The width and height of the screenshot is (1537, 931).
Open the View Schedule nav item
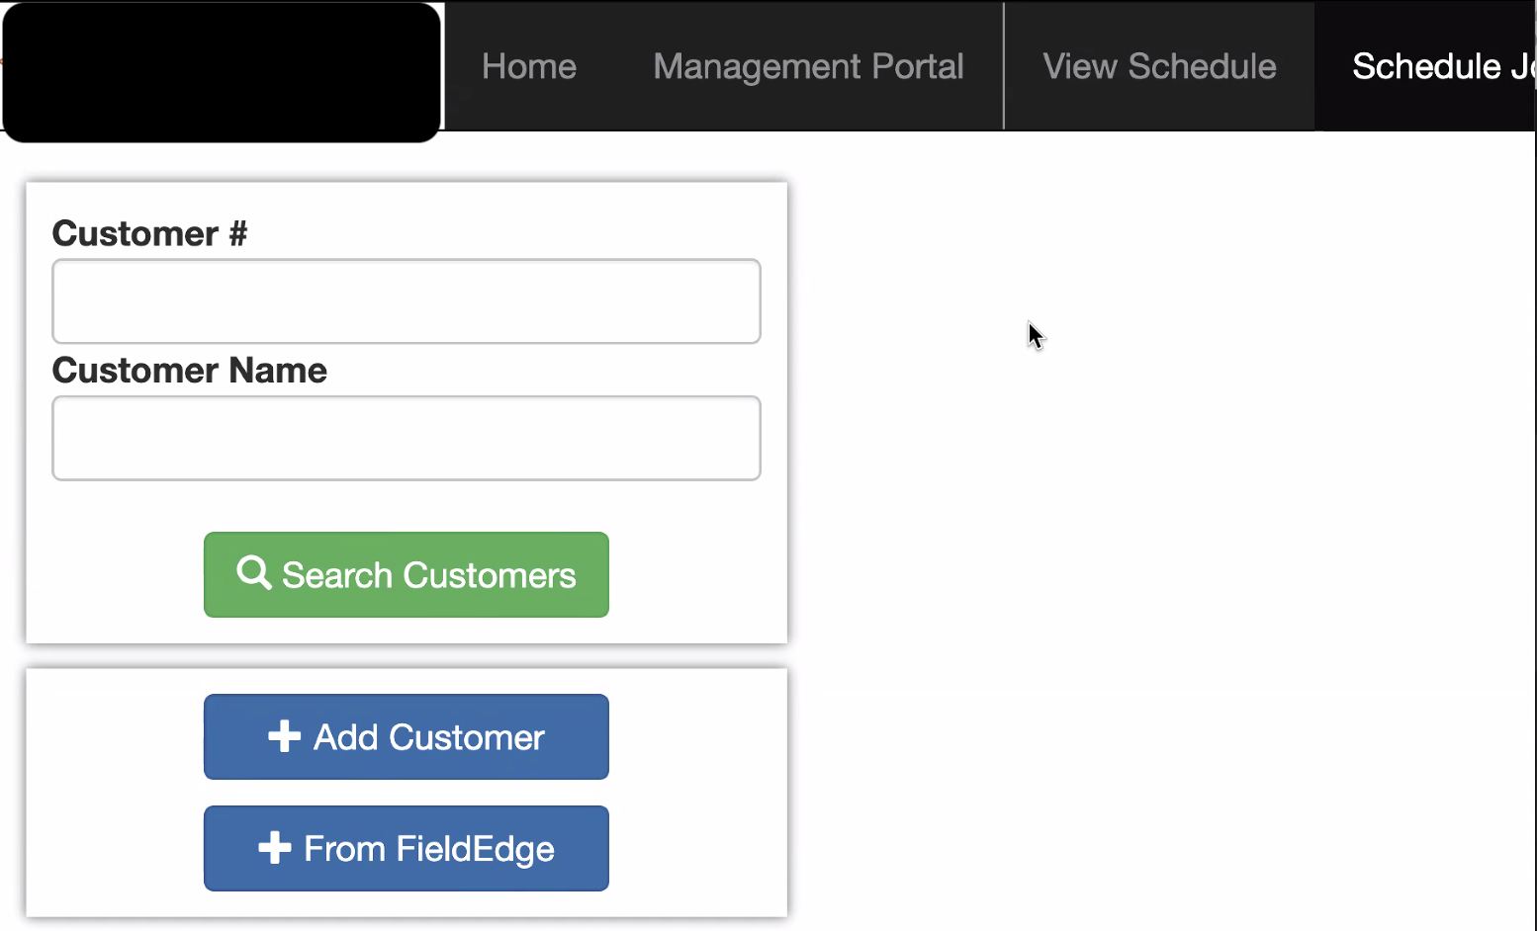(1159, 66)
